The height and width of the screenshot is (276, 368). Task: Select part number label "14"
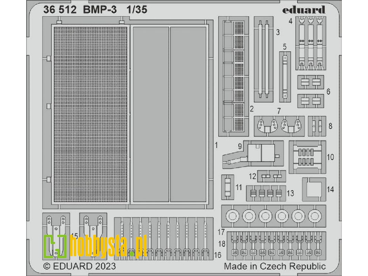330,189
